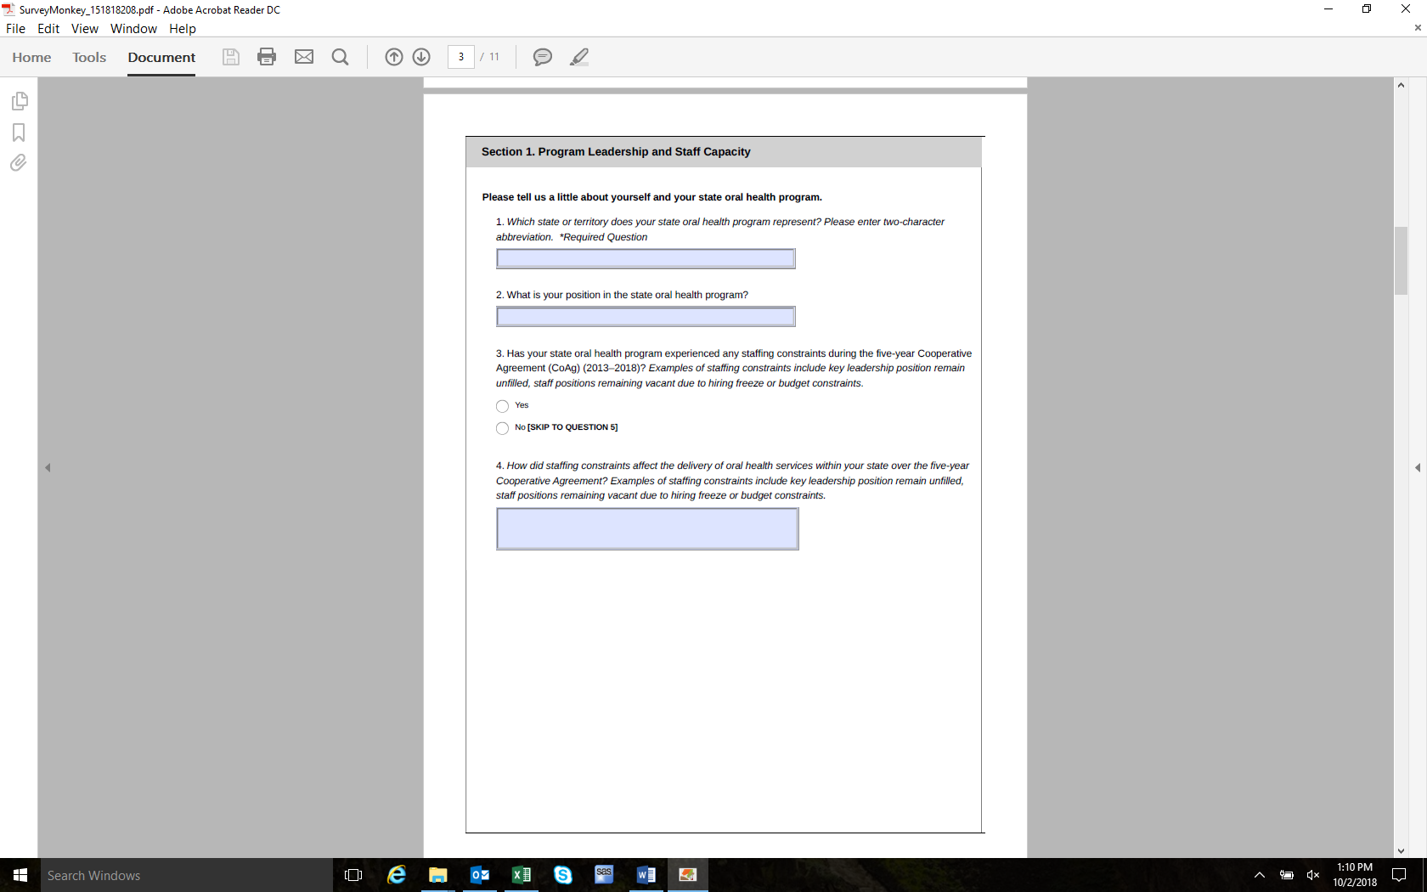Go to the previous page with the up arrow
This screenshot has width=1427, height=892.
[x=394, y=57]
